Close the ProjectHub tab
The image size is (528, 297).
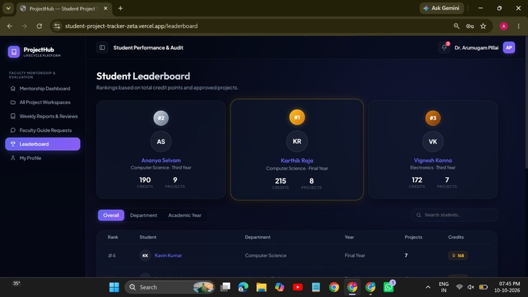point(105,9)
